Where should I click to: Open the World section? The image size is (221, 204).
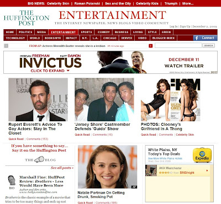coord(35,38)
